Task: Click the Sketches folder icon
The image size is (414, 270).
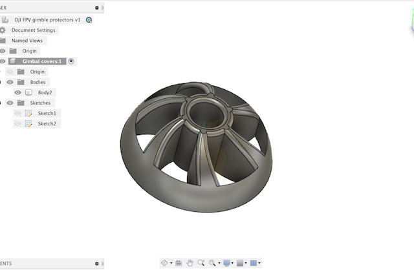Action: pyautogui.click(x=21, y=103)
